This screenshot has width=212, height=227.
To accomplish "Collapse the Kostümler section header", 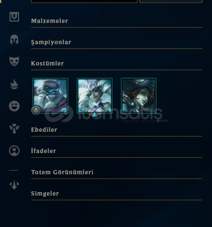I will tap(117, 64).
